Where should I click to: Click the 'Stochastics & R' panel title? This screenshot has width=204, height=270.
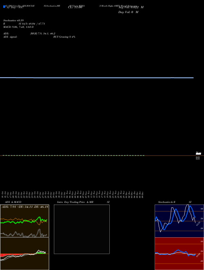(x=166, y=202)
